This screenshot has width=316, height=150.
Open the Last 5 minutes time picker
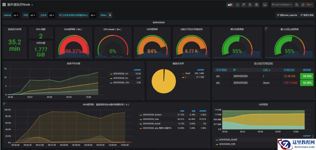[x=282, y=5]
